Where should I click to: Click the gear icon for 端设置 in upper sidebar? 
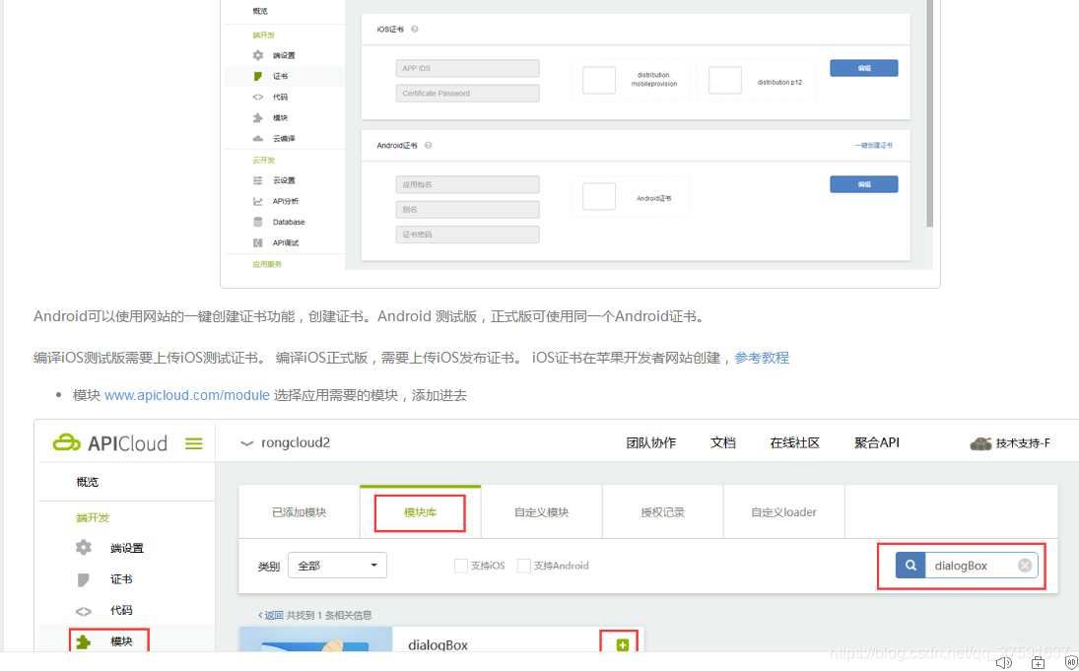pos(258,55)
